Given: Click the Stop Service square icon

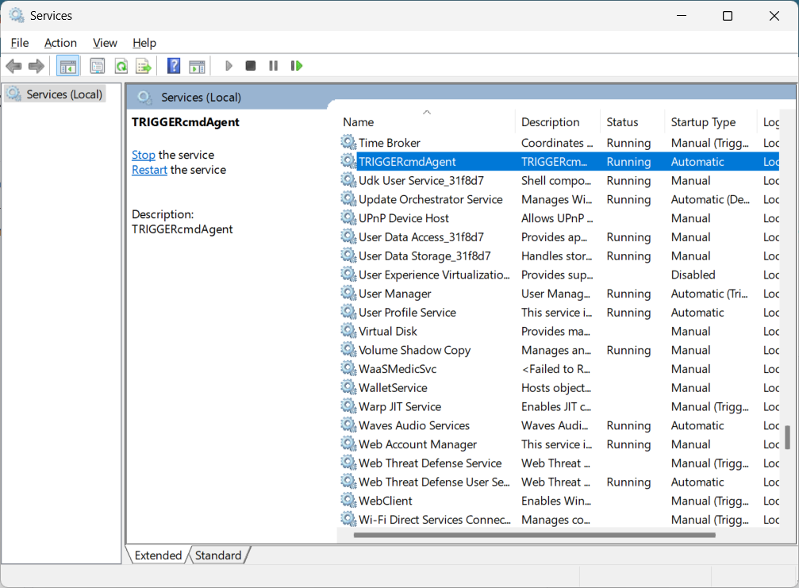Looking at the screenshot, I should (x=250, y=66).
